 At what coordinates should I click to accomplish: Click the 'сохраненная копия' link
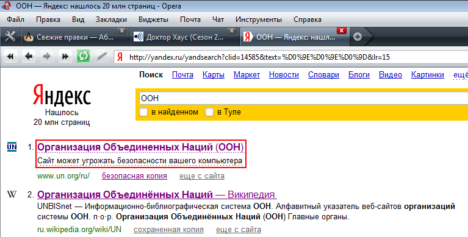point(168,230)
